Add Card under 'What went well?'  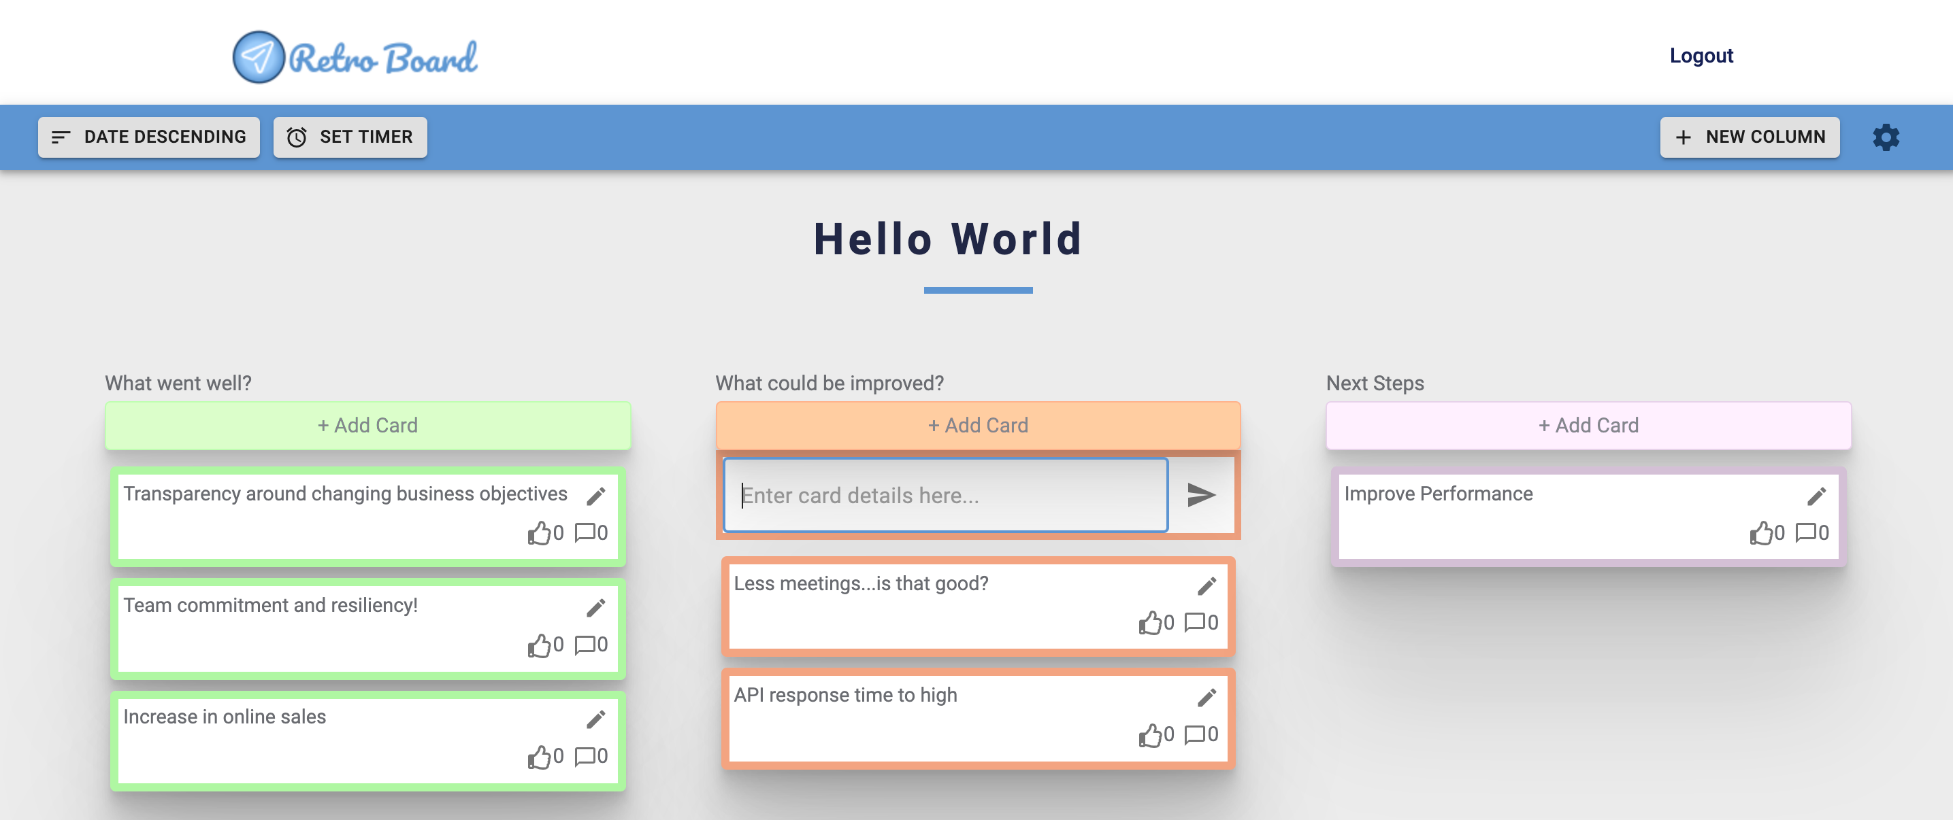pos(367,425)
